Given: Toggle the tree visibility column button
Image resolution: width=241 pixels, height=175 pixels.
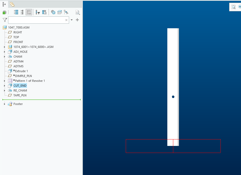Looking at the screenshot, I should 29,12.
